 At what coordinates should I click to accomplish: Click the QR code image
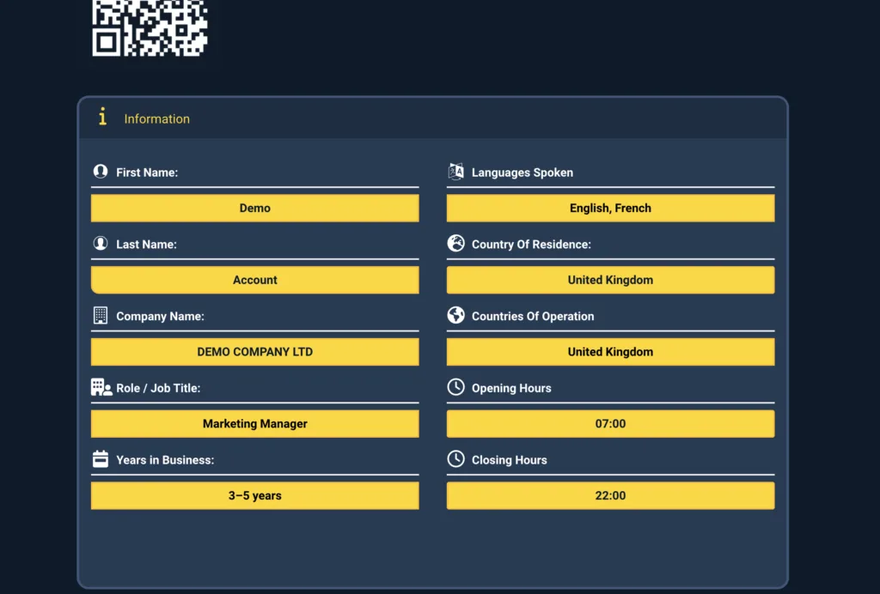click(x=150, y=27)
